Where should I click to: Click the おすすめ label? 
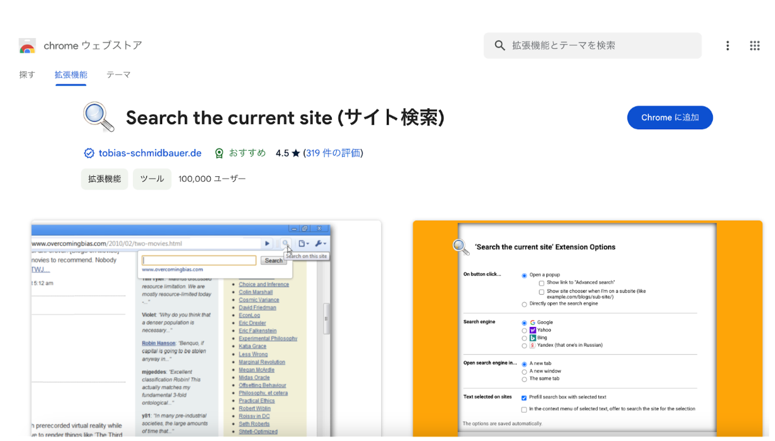coord(248,153)
